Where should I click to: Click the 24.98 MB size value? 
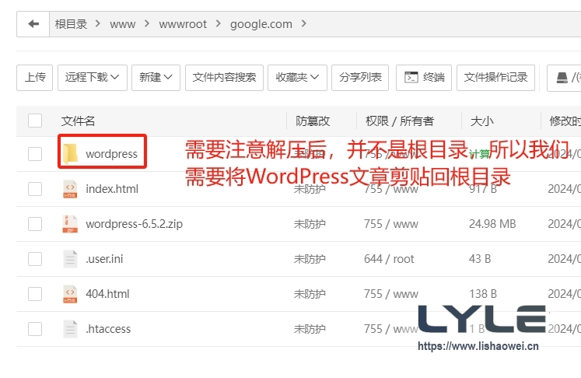pyautogui.click(x=492, y=224)
